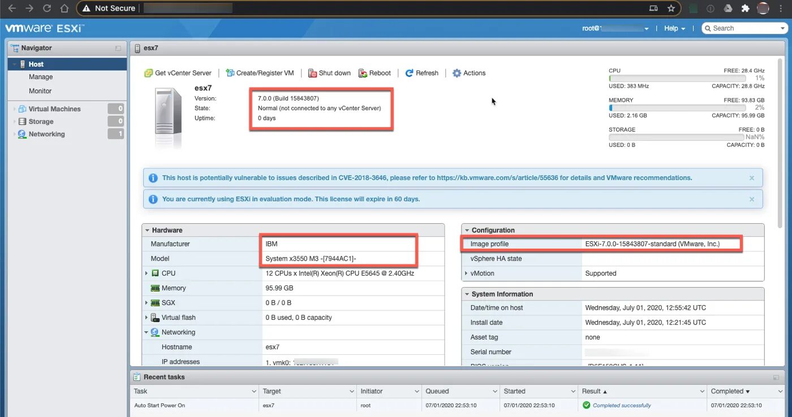The width and height of the screenshot is (792, 417).
Task: Collapse the Configuration section
Action: [x=467, y=231]
